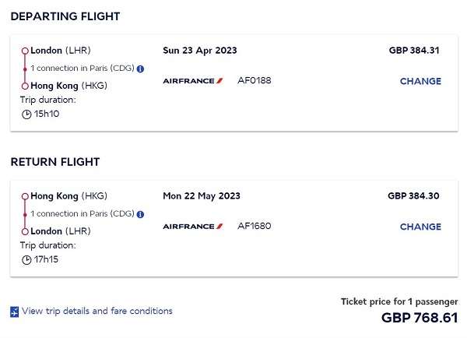Open View trip details and fare conditions
The width and height of the screenshot is (467, 338).
pos(97,311)
